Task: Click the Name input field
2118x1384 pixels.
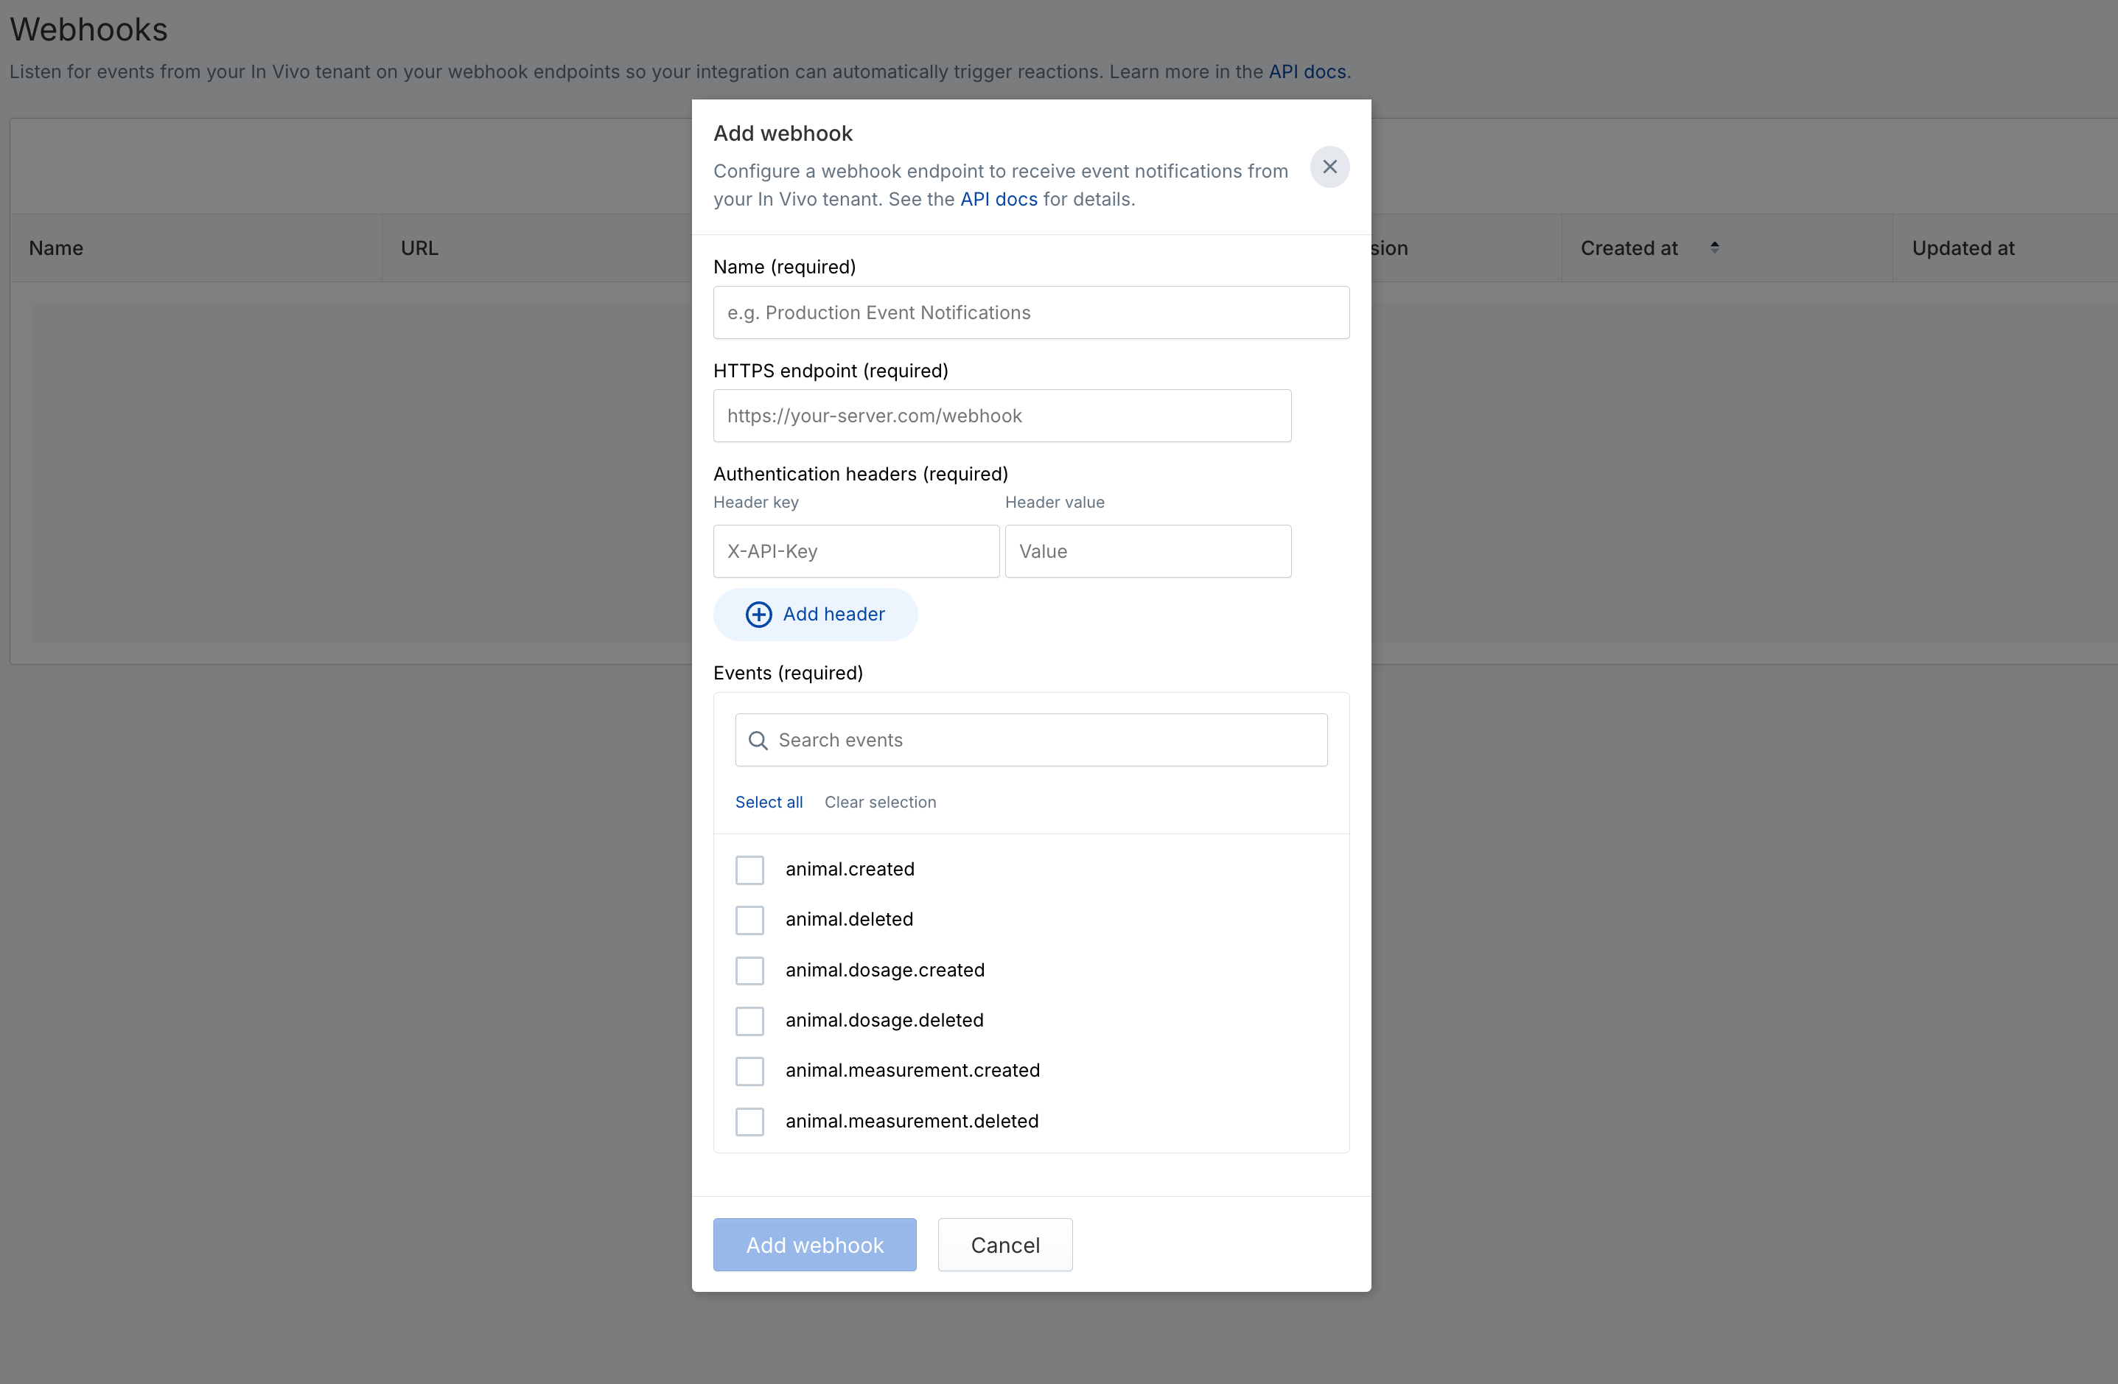Action: pyautogui.click(x=1030, y=312)
